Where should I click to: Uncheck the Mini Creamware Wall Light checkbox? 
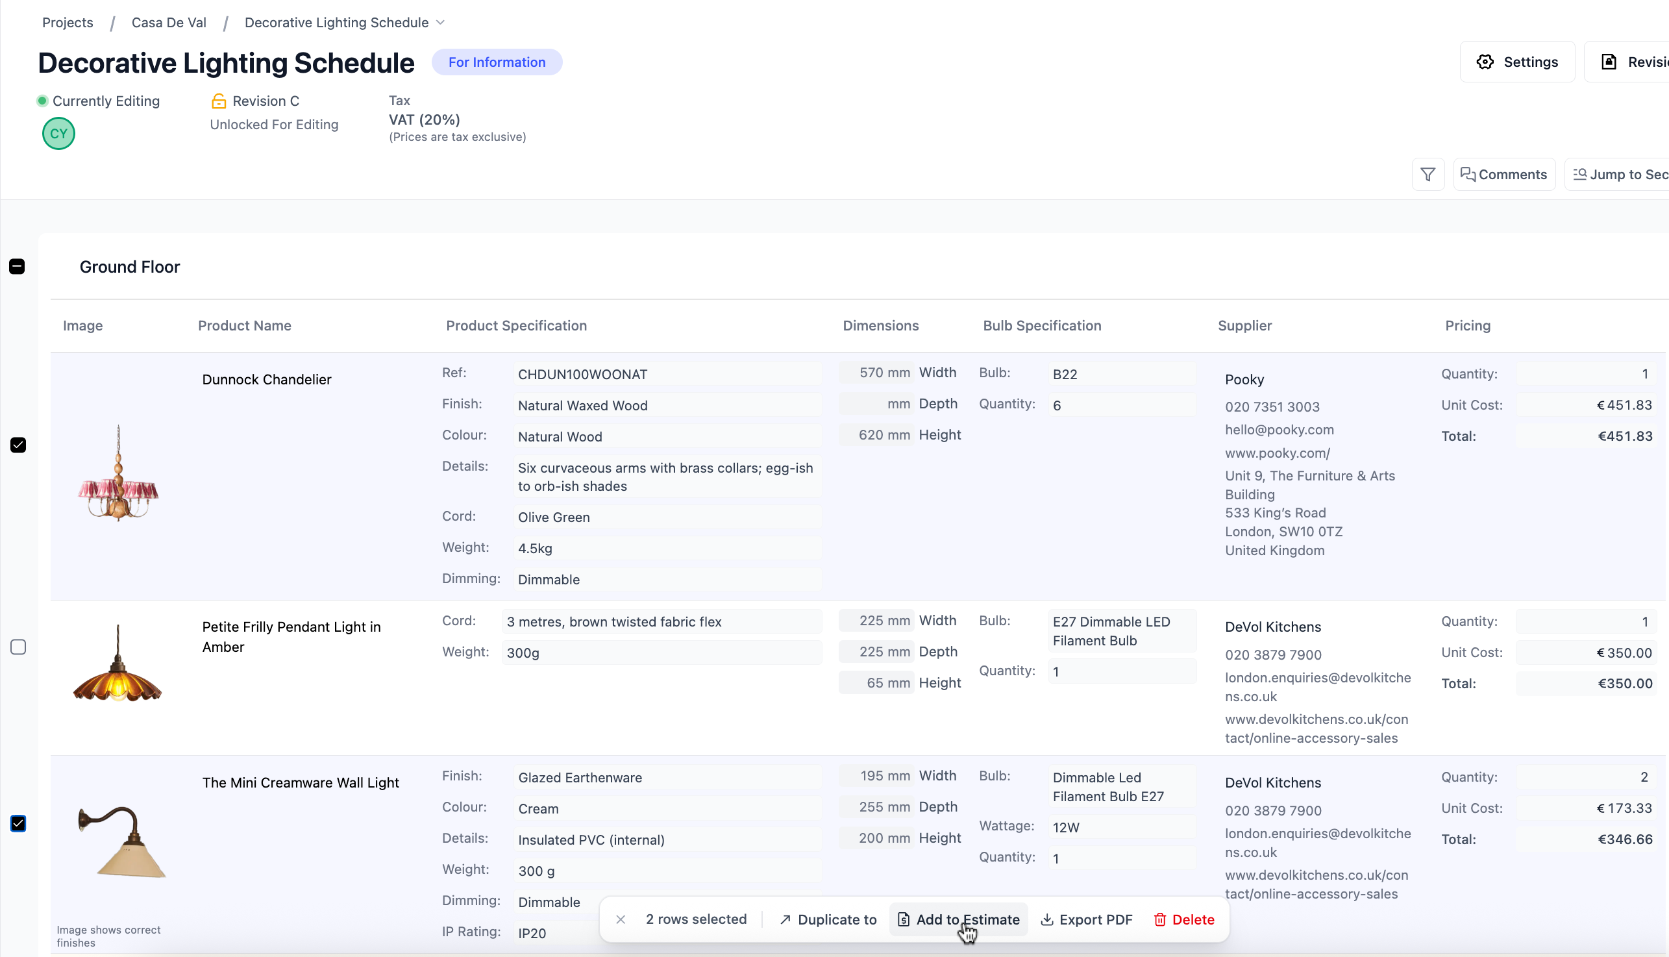[18, 823]
